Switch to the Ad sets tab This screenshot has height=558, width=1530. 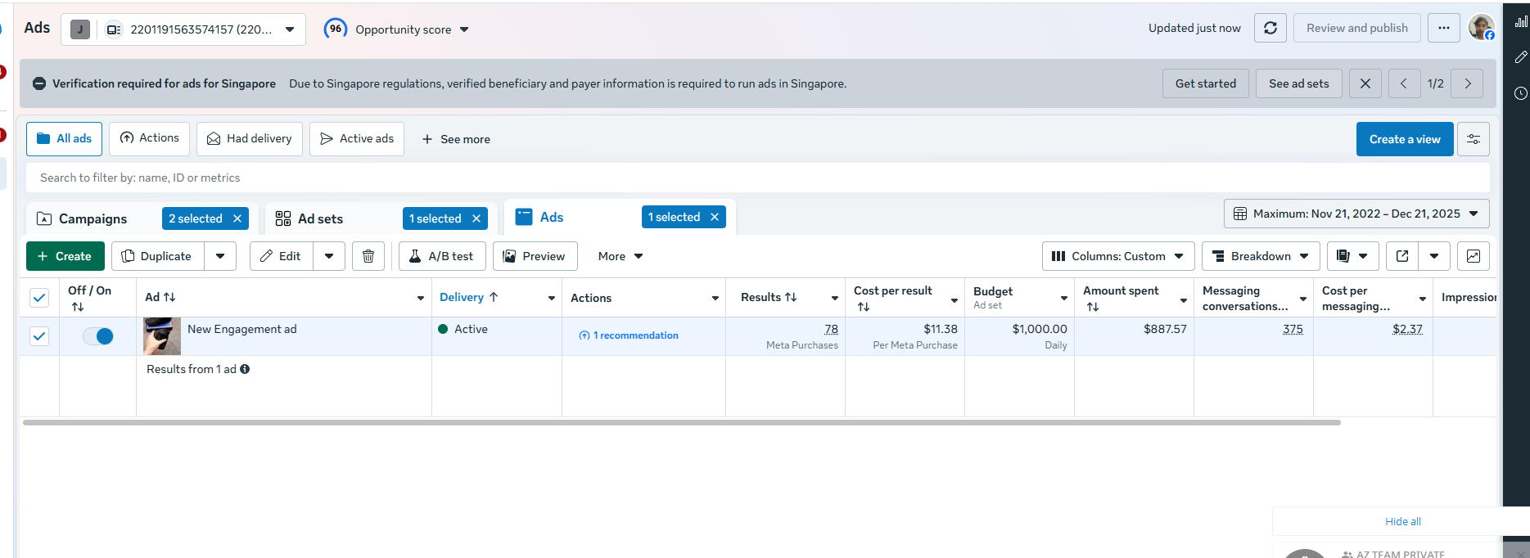(321, 218)
